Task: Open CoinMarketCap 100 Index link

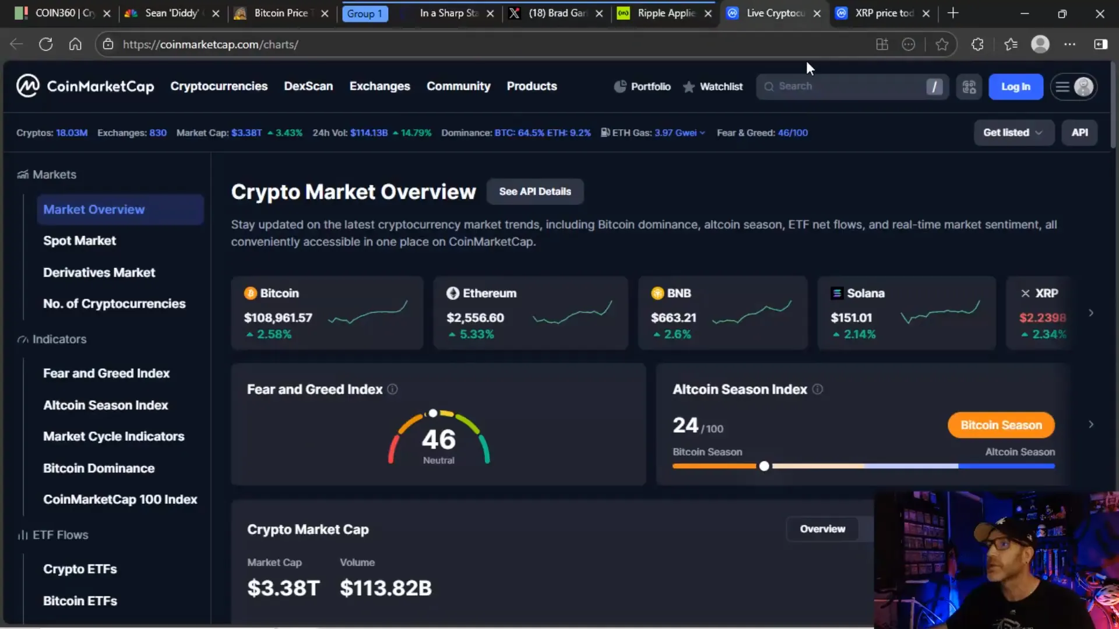Action: 120,500
